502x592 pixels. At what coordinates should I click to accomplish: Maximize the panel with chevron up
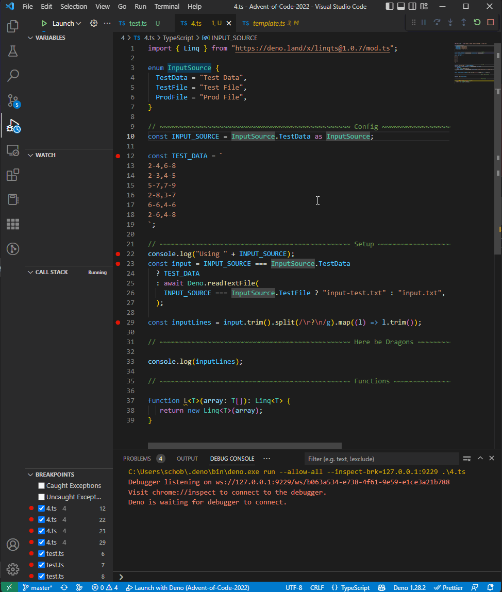click(x=480, y=458)
